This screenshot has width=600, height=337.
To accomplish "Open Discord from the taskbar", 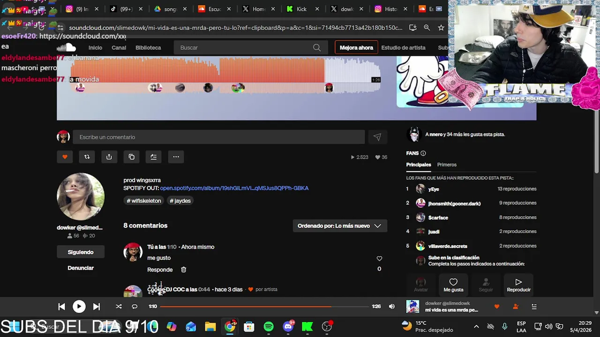I will (x=288, y=326).
